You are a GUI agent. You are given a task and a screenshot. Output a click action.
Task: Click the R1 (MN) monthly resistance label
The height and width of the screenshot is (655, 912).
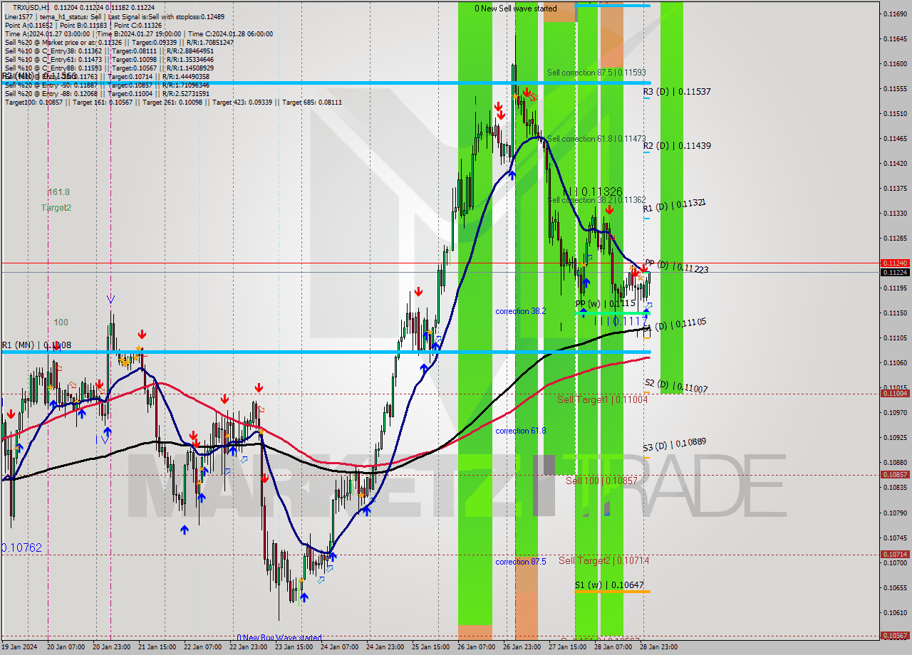coord(36,345)
